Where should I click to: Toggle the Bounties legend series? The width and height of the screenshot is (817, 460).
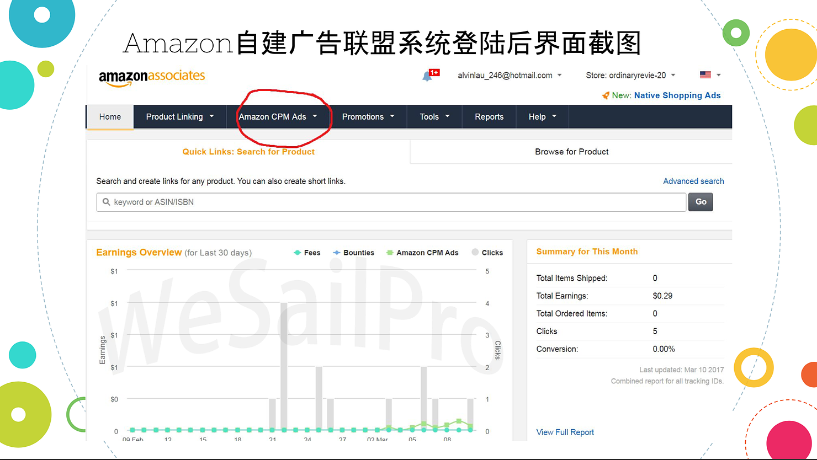353,253
